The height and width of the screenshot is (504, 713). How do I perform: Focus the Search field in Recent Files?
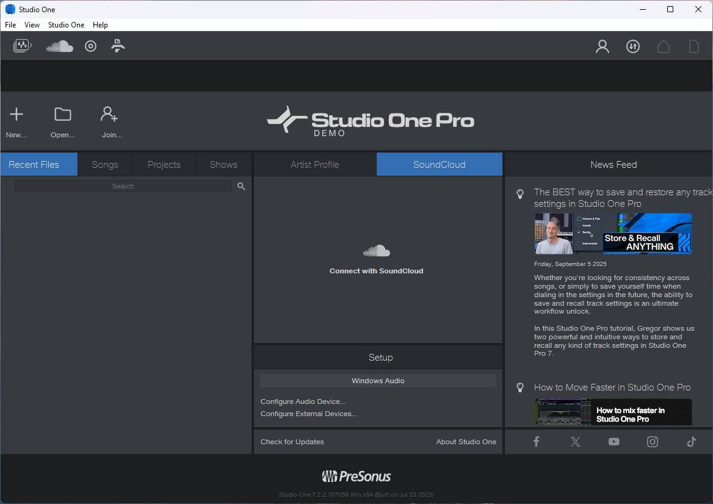[x=123, y=186]
